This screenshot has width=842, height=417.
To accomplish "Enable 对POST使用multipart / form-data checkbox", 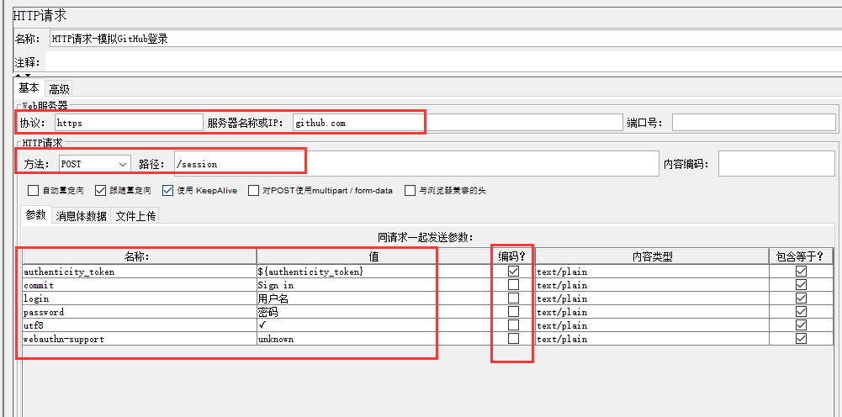I will pyautogui.click(x=253, y=191).
